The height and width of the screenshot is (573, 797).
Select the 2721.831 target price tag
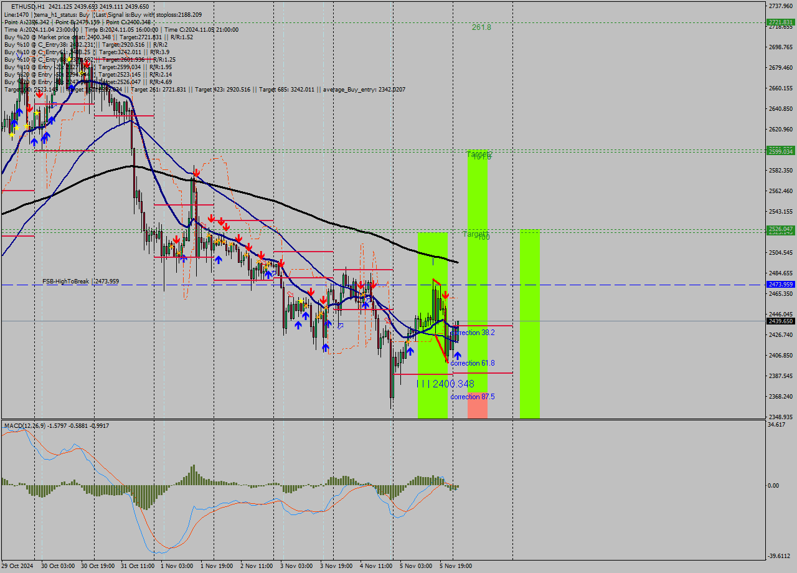781,22
